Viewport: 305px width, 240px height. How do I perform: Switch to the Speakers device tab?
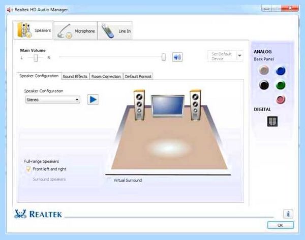[x=33, y=30]
